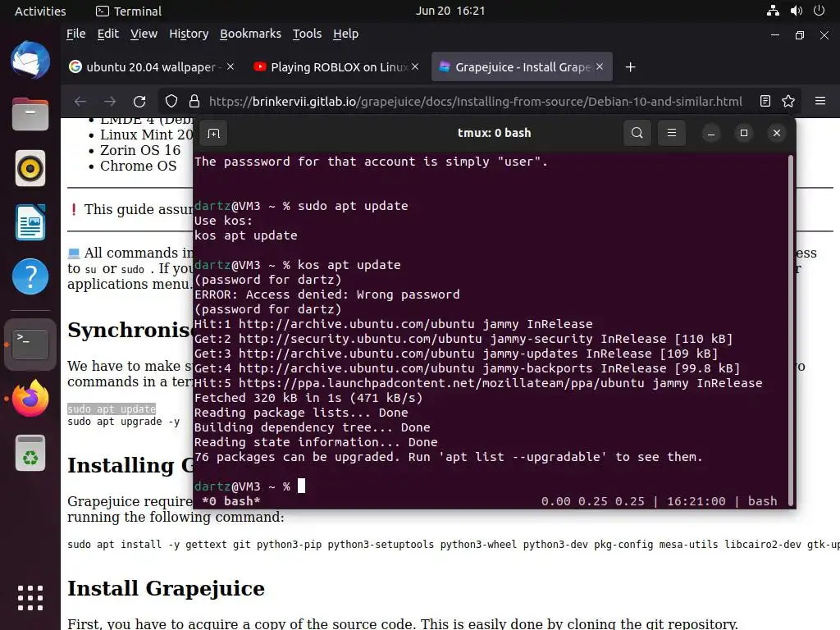Switch to Playing ROBLOX on Linux tab
The image size is (840, 630).
[337, 67]
